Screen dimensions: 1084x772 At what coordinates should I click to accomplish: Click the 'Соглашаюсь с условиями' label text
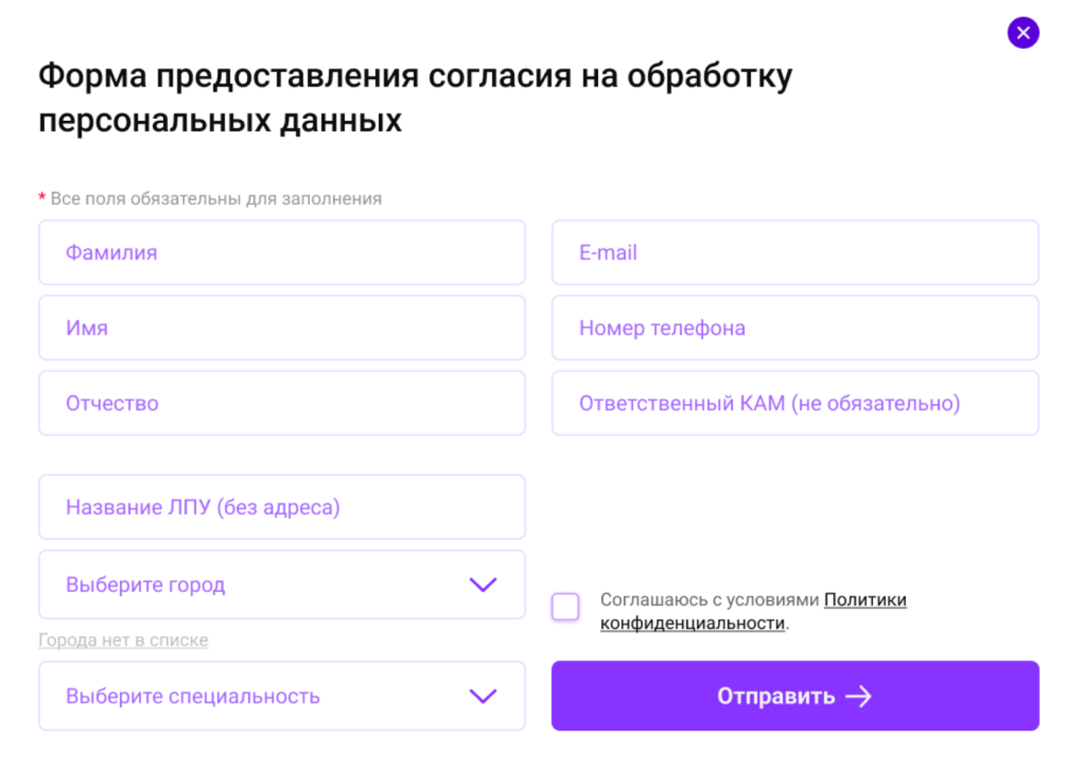[x=710, y=600]
